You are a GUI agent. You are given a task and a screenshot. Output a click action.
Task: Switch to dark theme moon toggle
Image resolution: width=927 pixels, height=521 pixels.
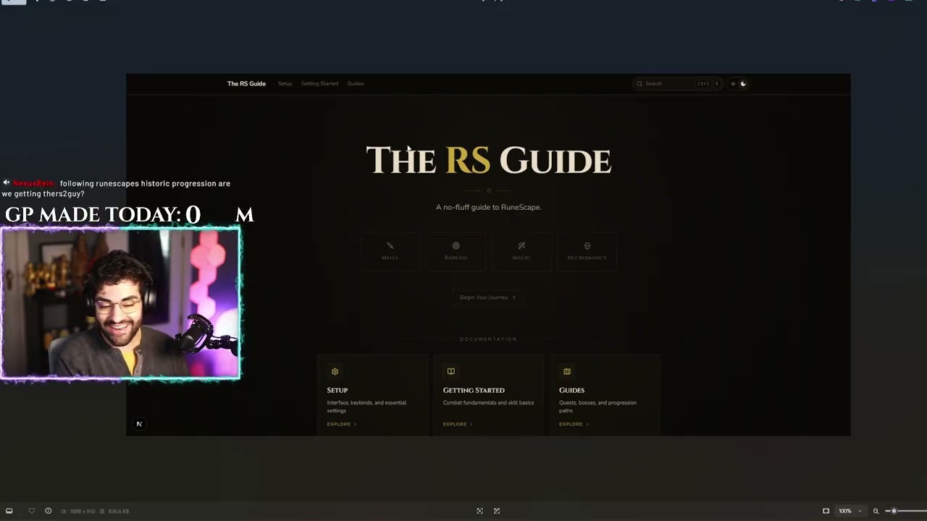point(743,84)
